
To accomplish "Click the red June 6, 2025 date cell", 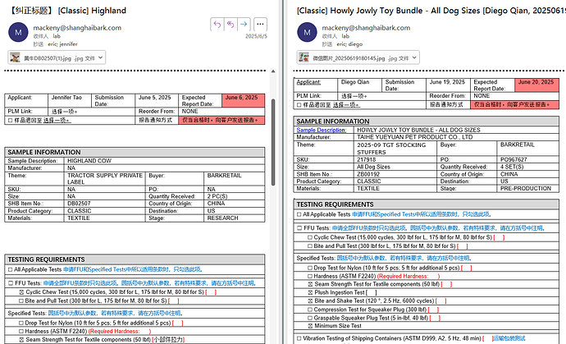I will (244, 100).
